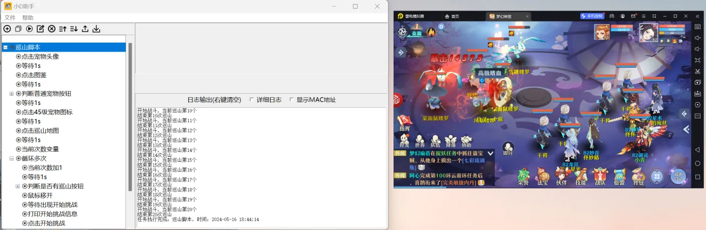This screenshot has width=706, height=230.
Task: Select the 当前次数加1 step
Action: 42,168
